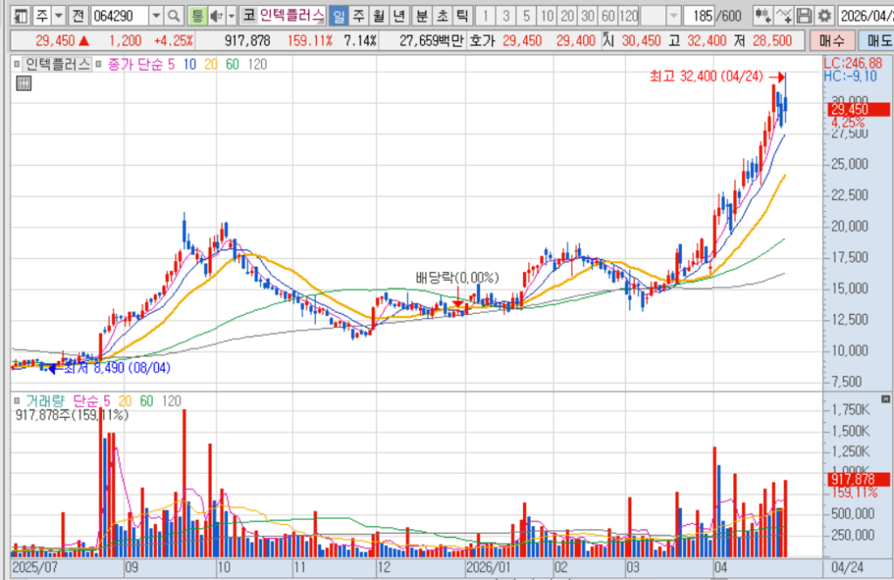This screenshot has height=580, width=894.
Task: Click the 전 button beside stock code
Action: (78, 16)
